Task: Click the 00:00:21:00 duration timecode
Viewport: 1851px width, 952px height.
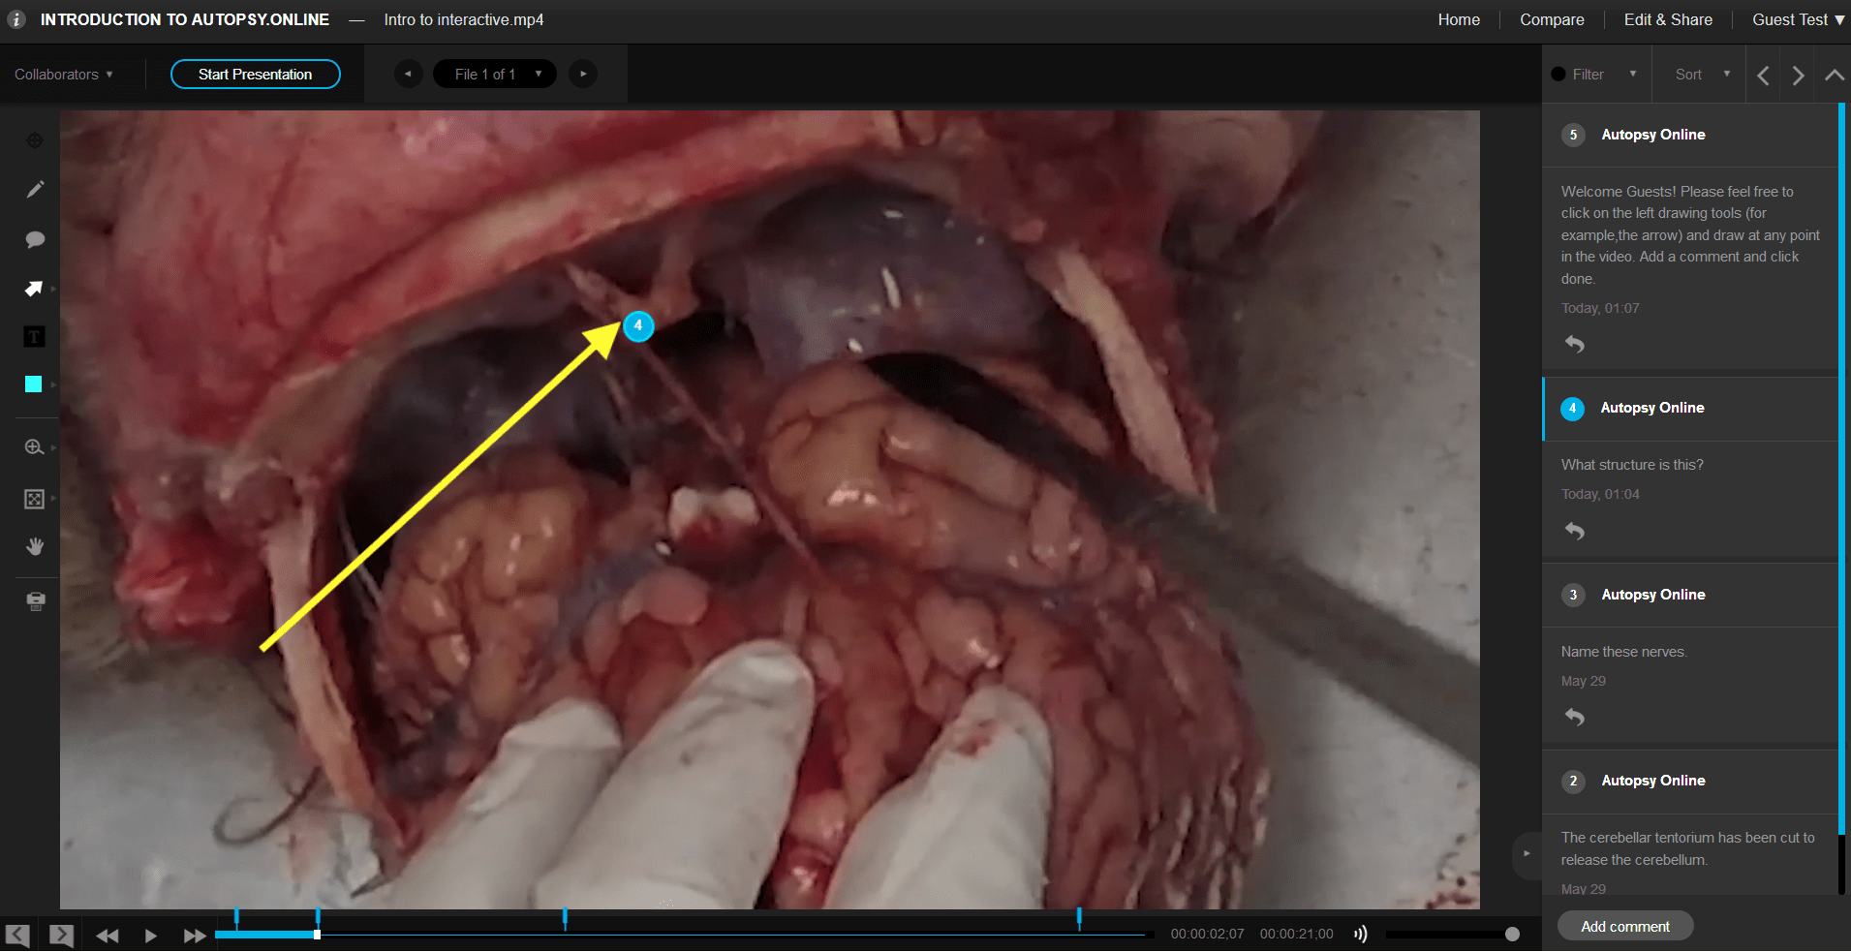Action: click(x=1296, y=935)
